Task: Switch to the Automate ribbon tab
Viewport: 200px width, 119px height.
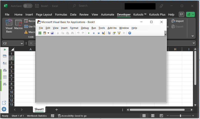Action: click(107, 15)
